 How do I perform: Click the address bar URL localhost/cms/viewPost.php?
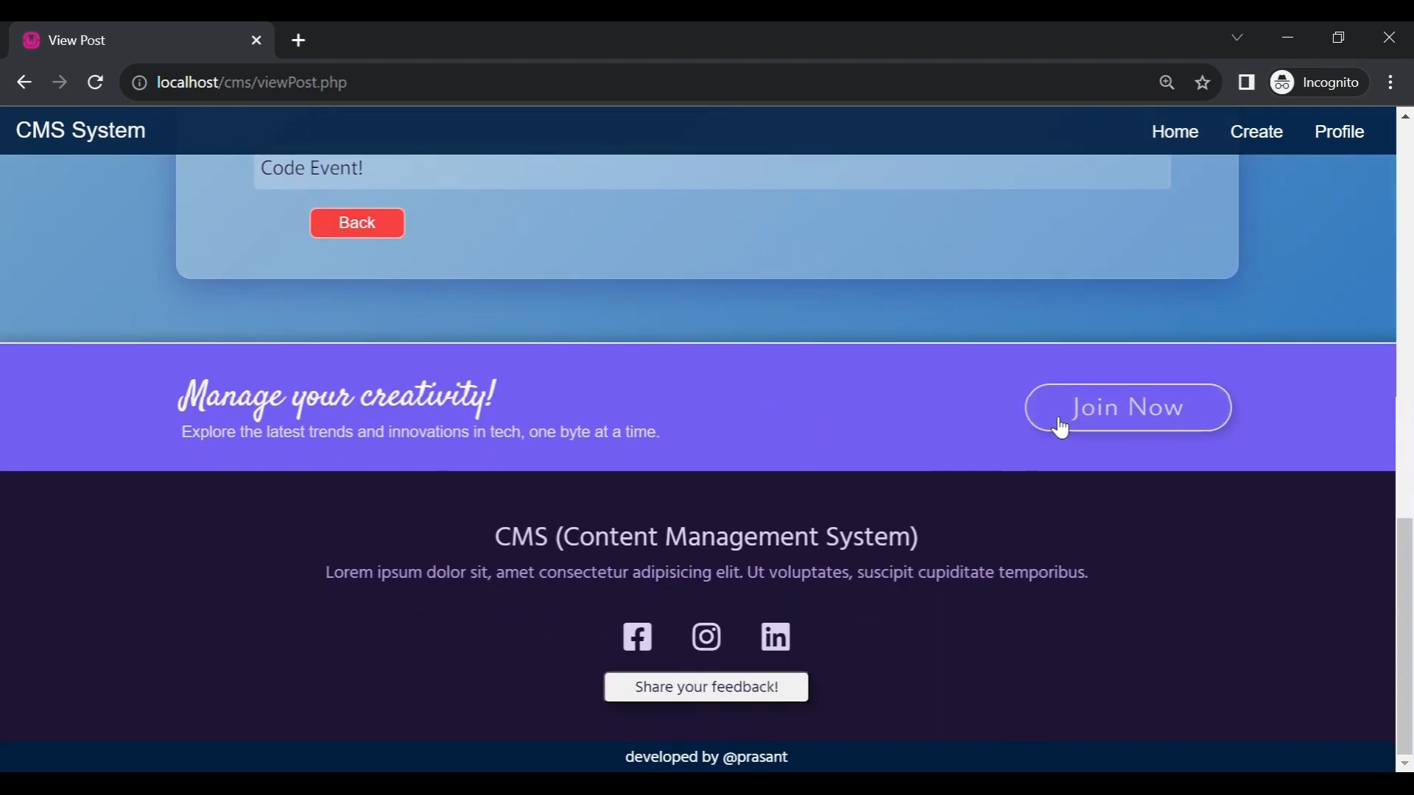coord(252,83)
